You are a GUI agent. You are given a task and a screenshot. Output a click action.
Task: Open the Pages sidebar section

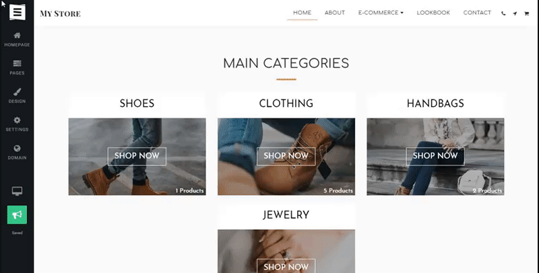(17, 67)
